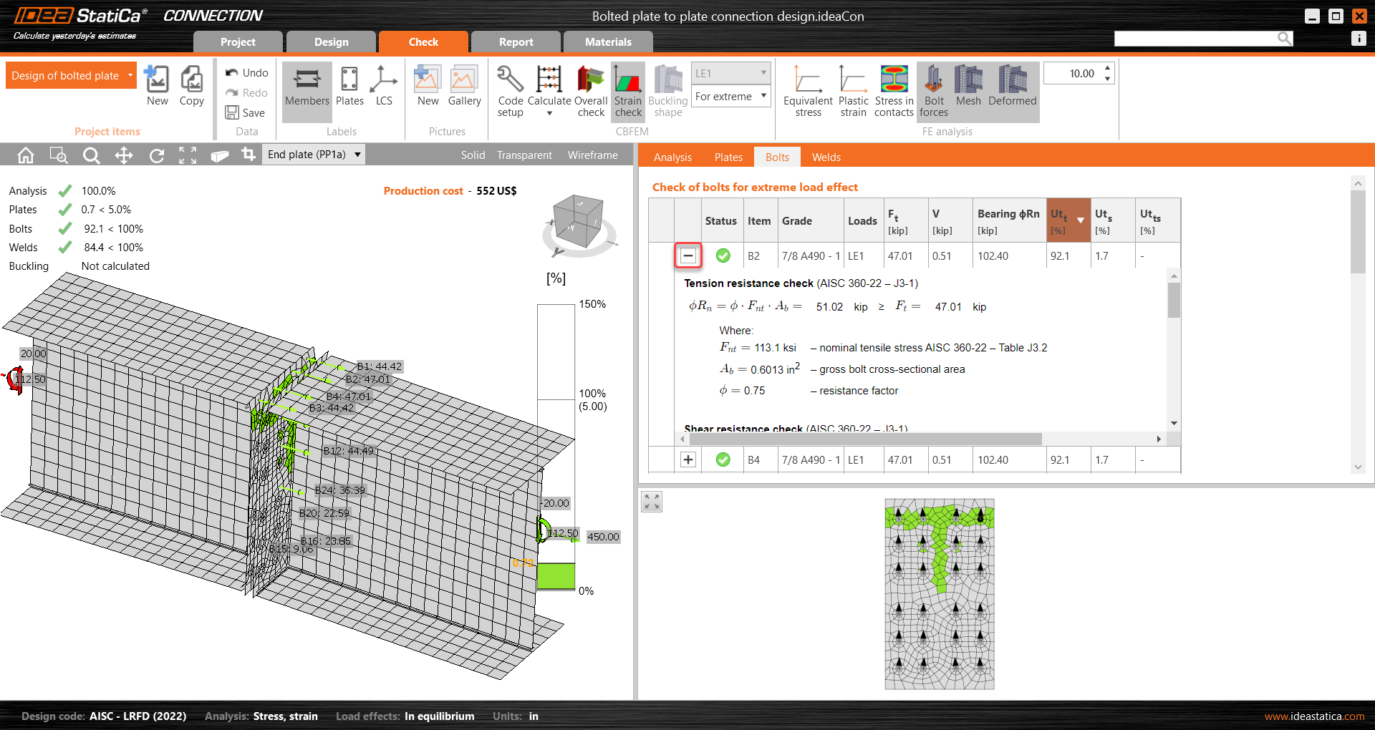Switch the 3D view to Wireframe
The width and height of the screenshot is (1375, 730).
tap(592, 155)
